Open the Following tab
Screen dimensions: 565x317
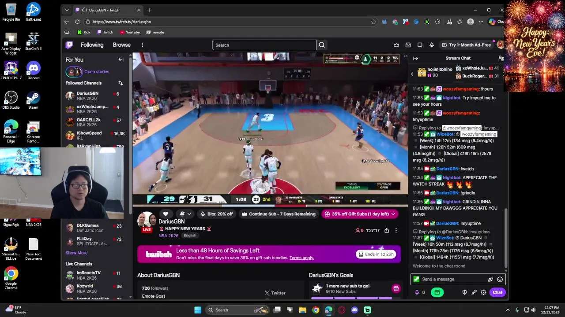(92, 45)
